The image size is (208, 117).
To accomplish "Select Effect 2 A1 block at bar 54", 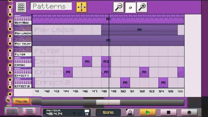I will coord(163,83).
